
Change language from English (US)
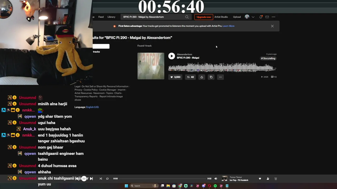pos(92,107)
